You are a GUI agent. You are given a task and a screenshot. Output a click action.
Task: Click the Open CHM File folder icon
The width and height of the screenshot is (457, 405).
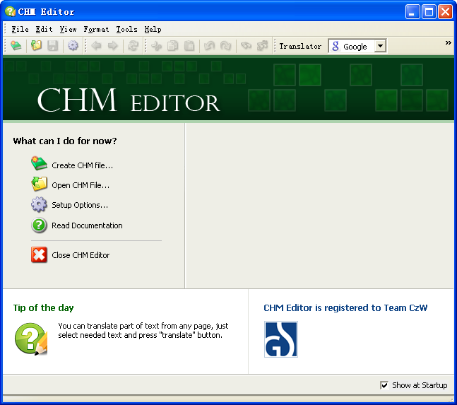tap(39, 185)
